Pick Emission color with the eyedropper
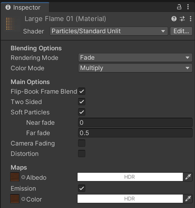The height and width of the screenshot is (208, 195). (188, 199)
